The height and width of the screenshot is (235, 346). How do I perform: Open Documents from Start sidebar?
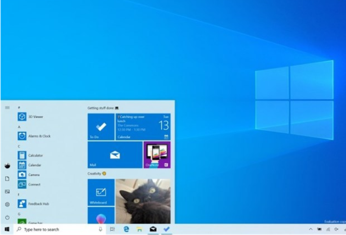pos(7,179)
